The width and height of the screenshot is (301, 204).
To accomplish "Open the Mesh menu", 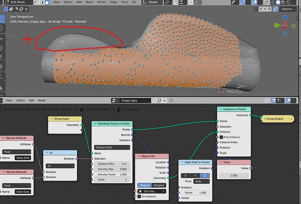I will 89,2.
